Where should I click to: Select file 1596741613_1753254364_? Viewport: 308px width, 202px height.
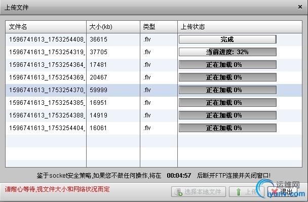pyautogui.click(x=47, y=65)
